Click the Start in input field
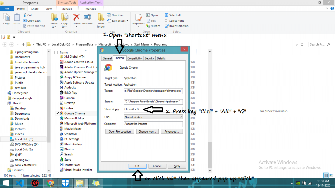 [x=153, y=102]
